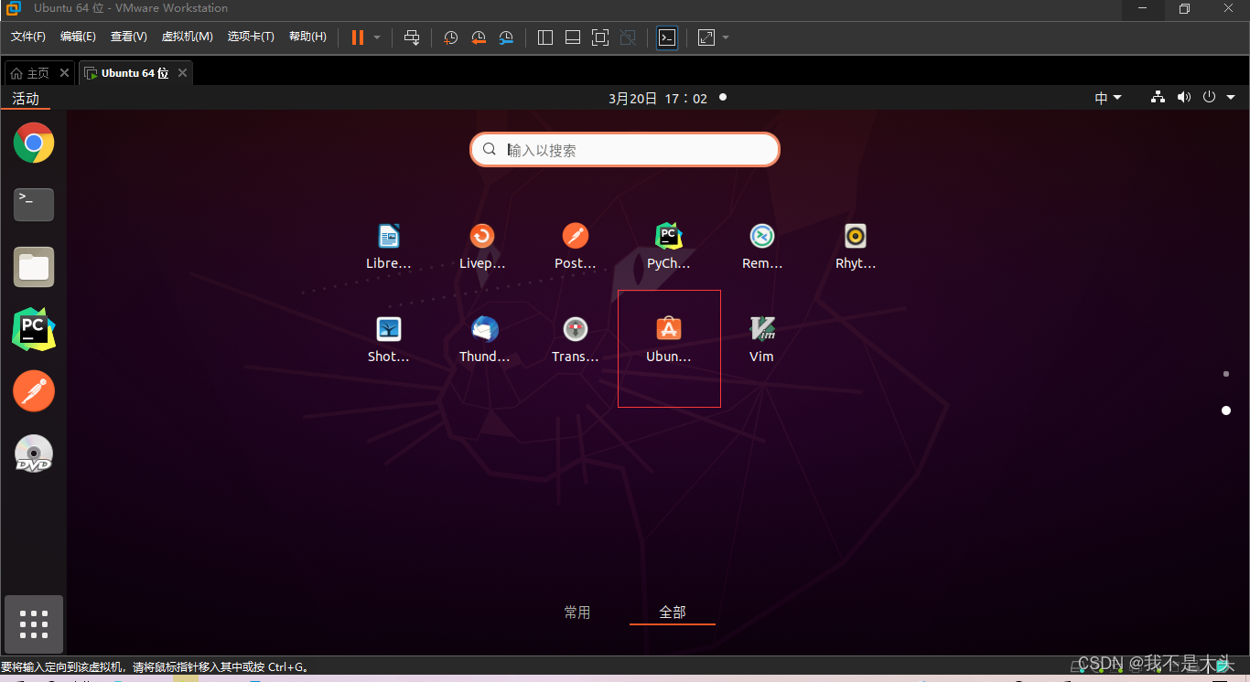The width and height of the screenshot is (1250, 682).
Task: Launch PyCharm from the app grid
Action: (x=669, y=247)
